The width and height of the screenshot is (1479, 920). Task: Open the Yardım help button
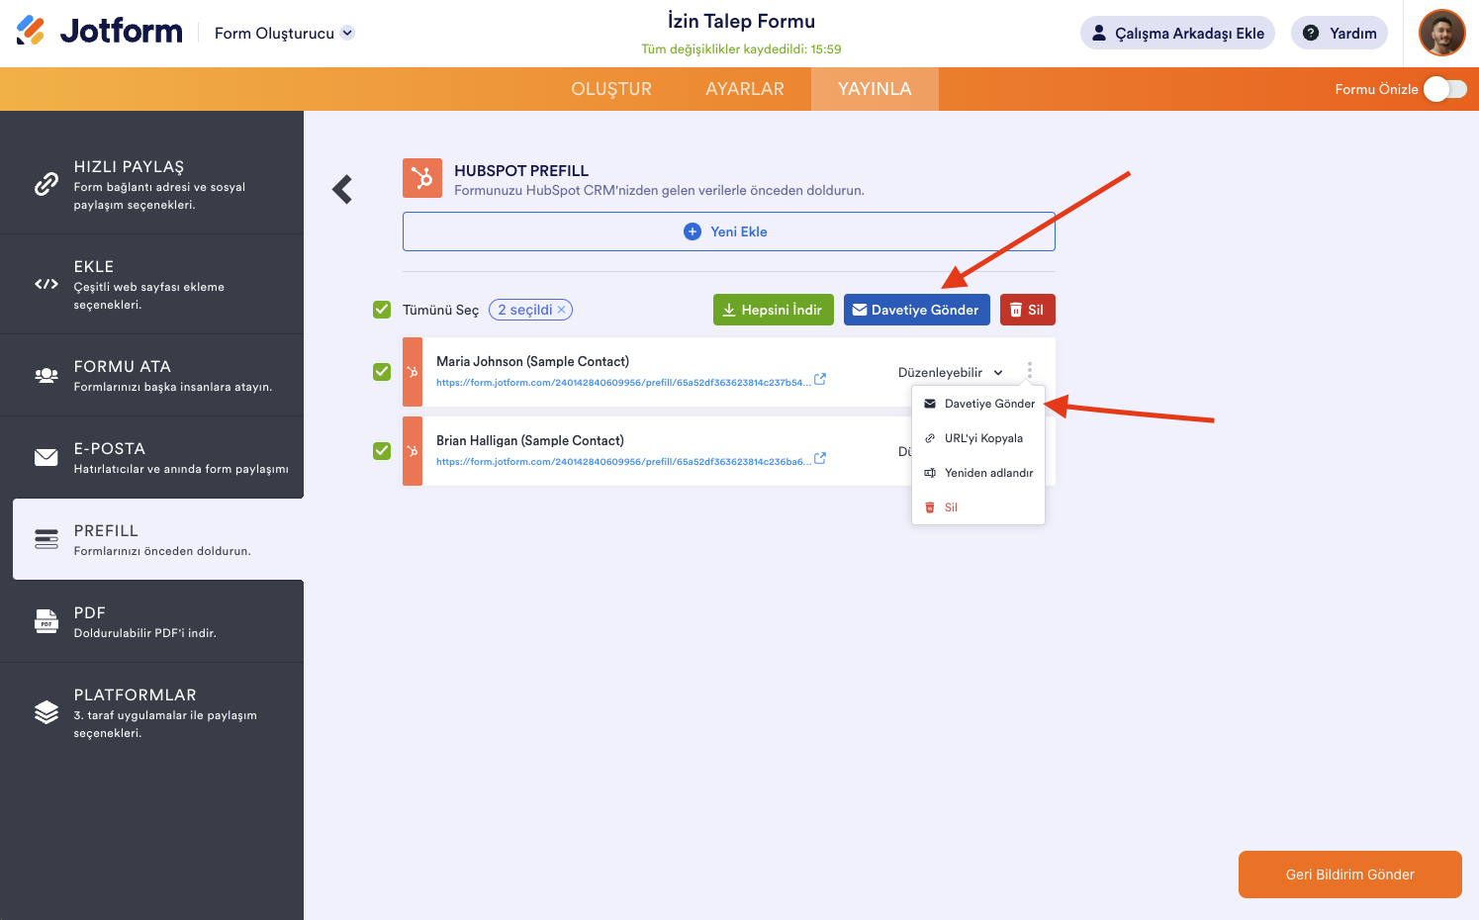1340,33
